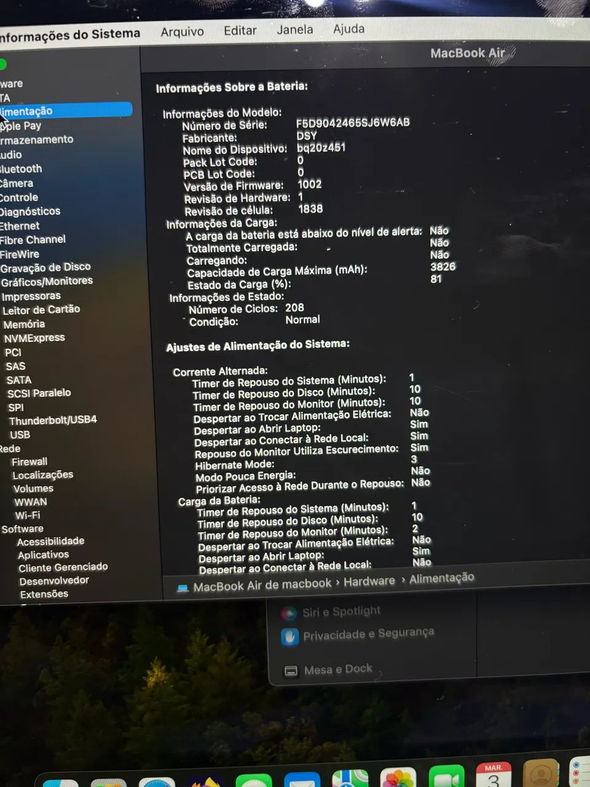Open Calendar icon showing MAR. 3 in Dock
Screen dimensions: 590x787
click(x=494, y=775)
